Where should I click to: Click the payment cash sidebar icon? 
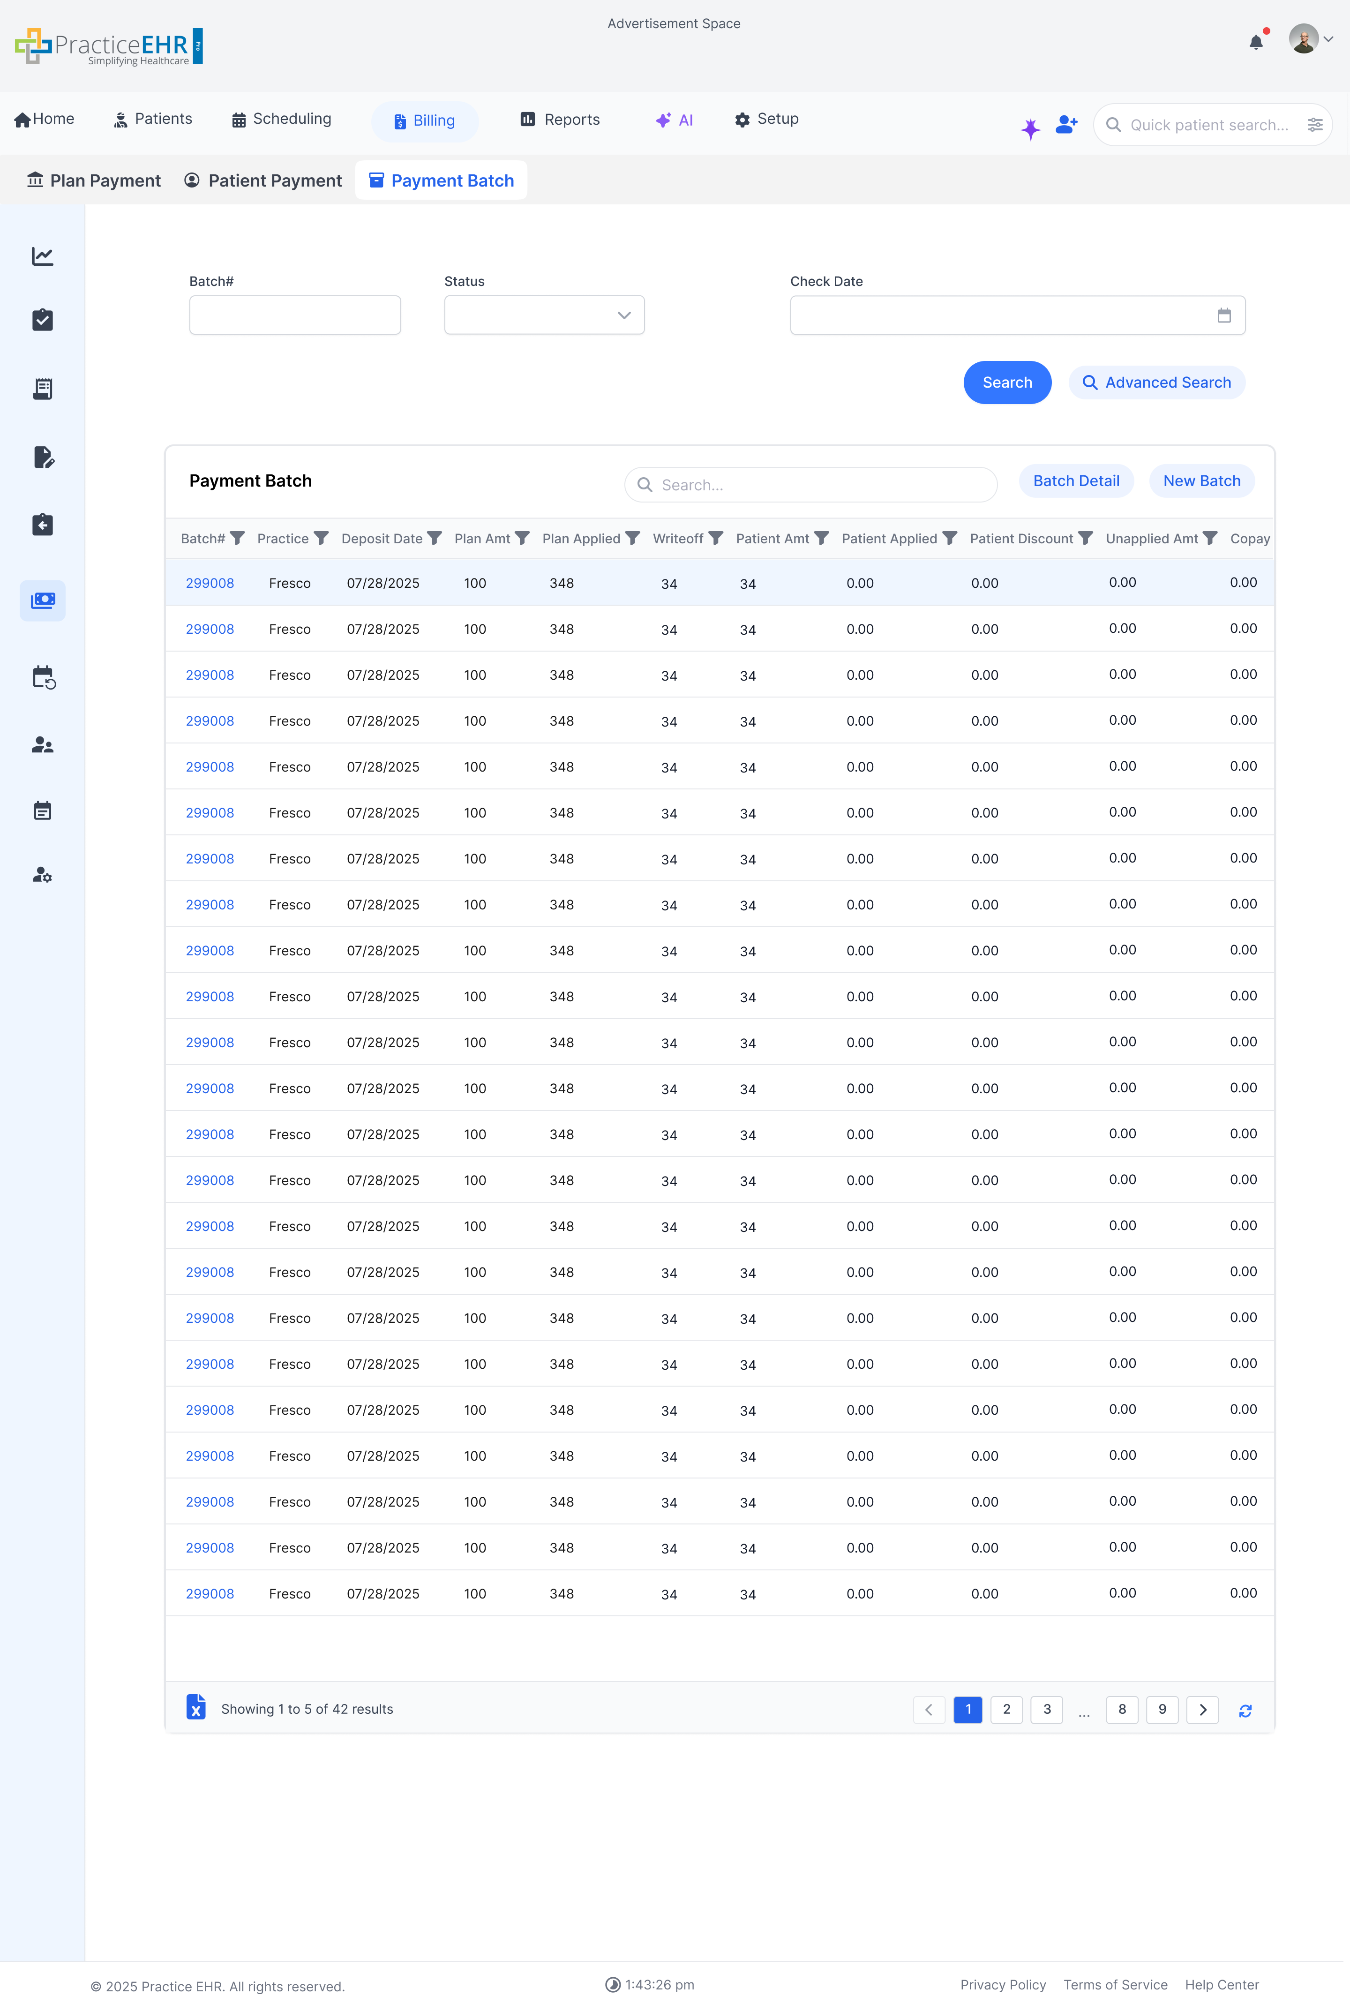pos(42,600)
